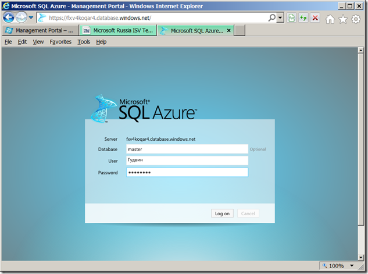
Task: Click the browser Forward arrow button
Action: click(x=22, y=17)
